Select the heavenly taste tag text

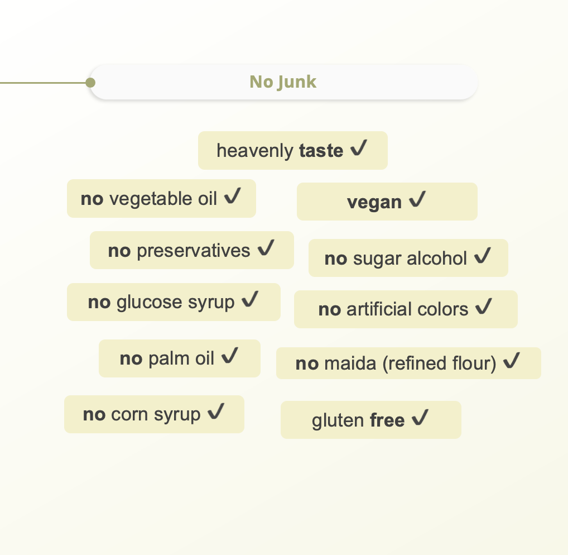[280, 151]
